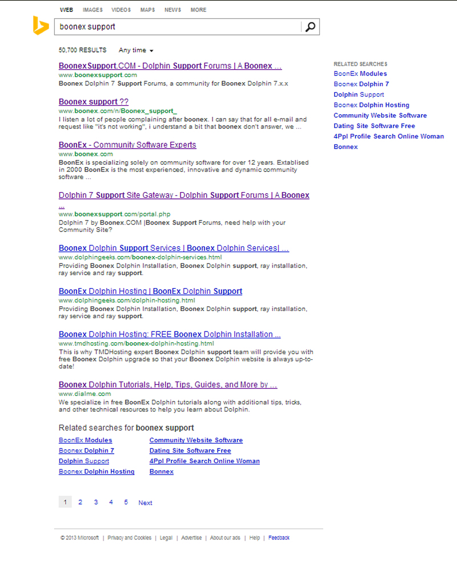
Task: Open Privacy and Cookies footer link
Action: pyautogui.click(x=129, y=538)
